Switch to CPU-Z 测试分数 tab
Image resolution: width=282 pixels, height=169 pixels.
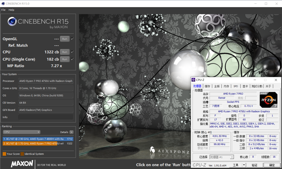[x=257, y=86]
